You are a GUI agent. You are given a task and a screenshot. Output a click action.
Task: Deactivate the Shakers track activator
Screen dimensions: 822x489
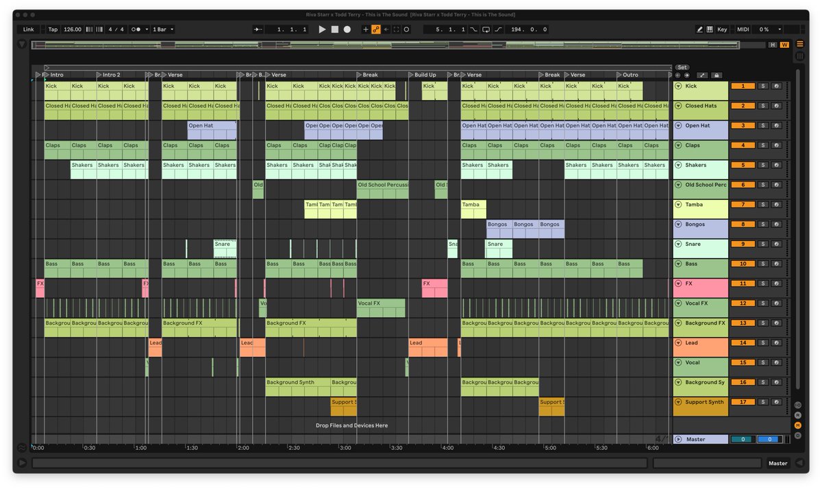pyautogui.click(x=743, y=165)
